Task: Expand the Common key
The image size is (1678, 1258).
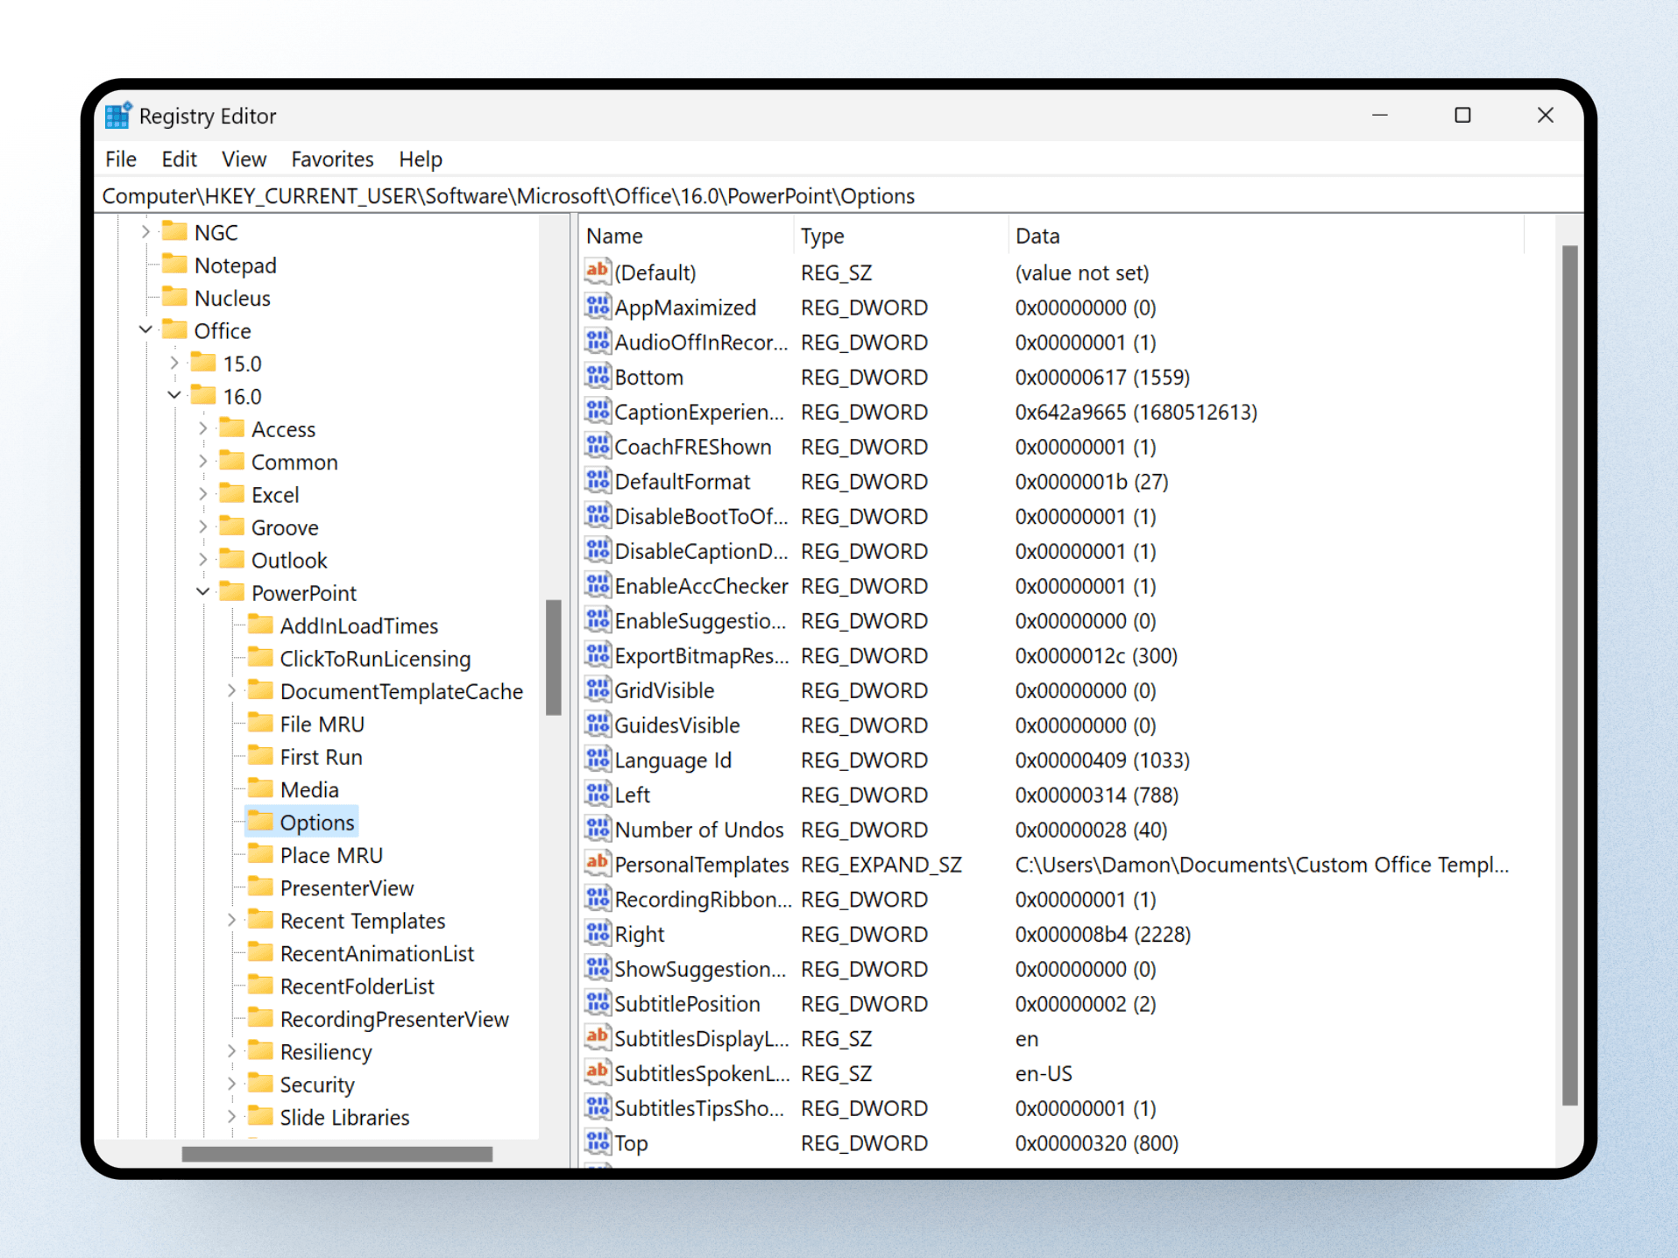Action: 203,461
